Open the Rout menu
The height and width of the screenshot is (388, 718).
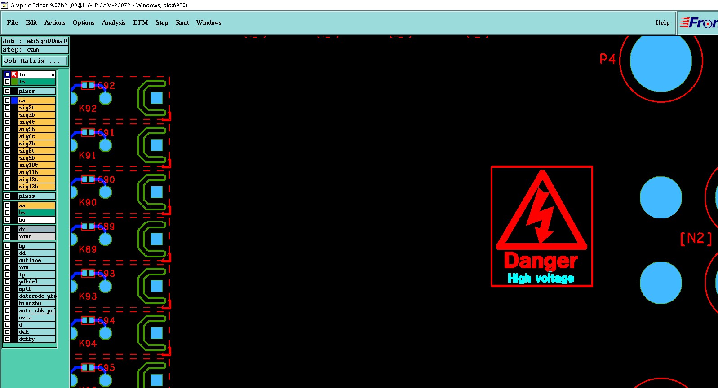182,22
